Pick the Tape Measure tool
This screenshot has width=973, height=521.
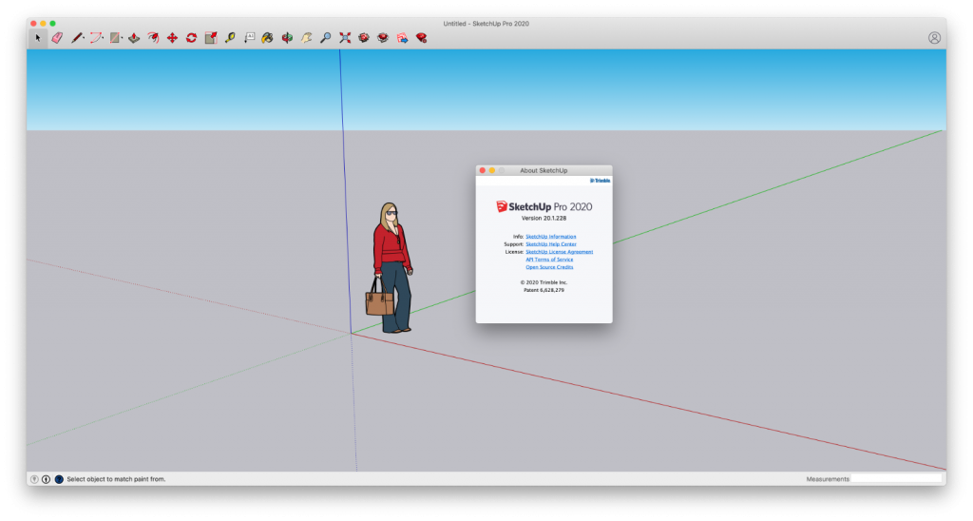[x=230, y=38]
